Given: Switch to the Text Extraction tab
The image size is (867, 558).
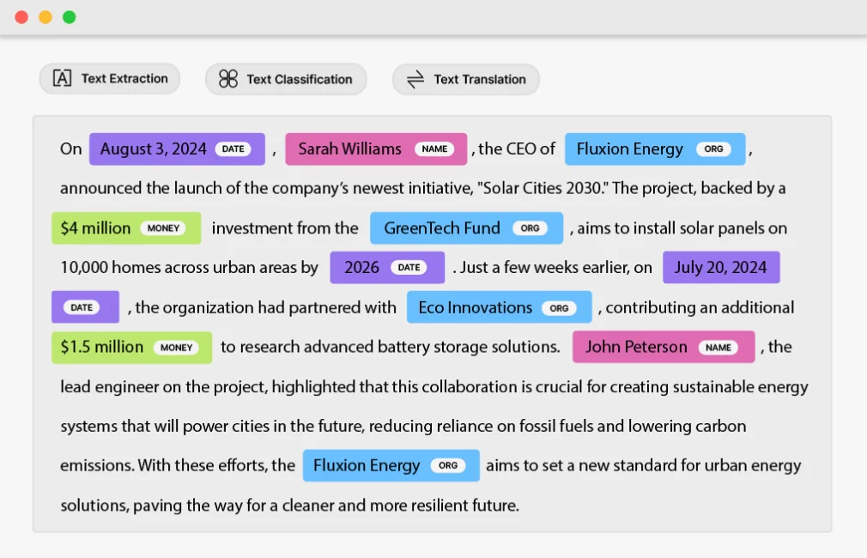Looking at the screenshot, I should coord(110,79).
